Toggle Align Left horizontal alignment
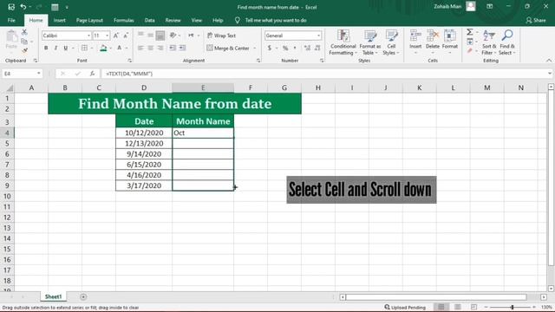The width and height of the screenshot is (555, 312). pyautogui.click(x=140, y=49)
